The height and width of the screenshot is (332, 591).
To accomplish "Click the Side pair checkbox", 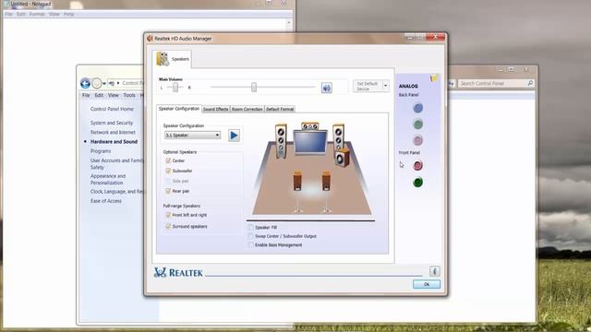I will (x=168, y=181).
